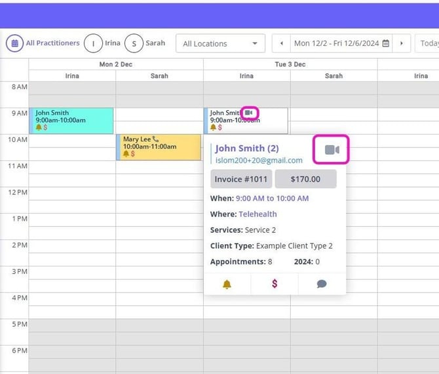The image size is (439, 374).
Task: Open John Smith (2) client link
Action: (x=247, y=148)
